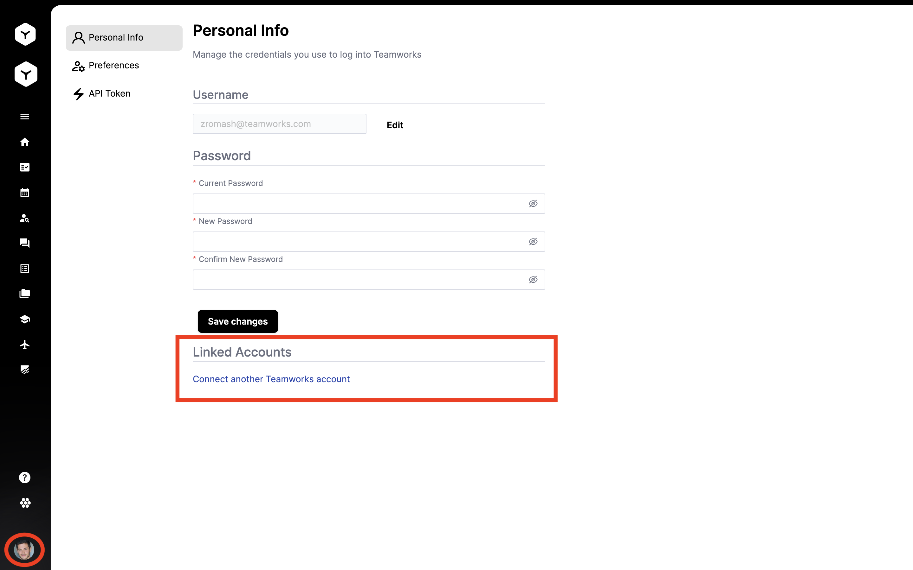
Task: Click the travel airplane icon
Action: pos(24,344)
